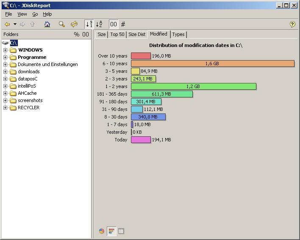Select Dokumente und Einstellungen folder
Screen dimensions: 300x240
coord(47,64)
